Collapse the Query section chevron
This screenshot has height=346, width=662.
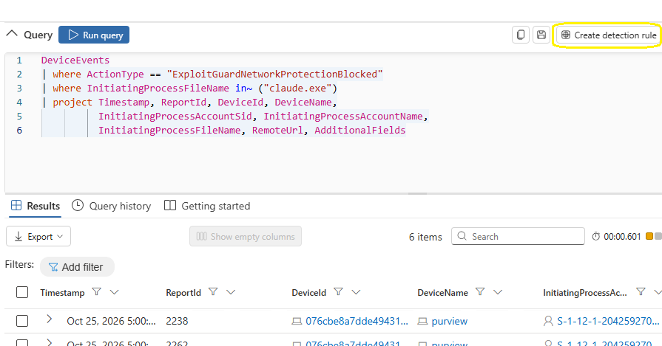(x=12, y=34)
